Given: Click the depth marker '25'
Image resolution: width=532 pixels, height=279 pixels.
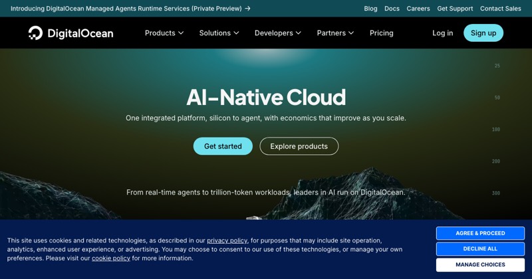Looking at the screenshot, I should [497, 66].
